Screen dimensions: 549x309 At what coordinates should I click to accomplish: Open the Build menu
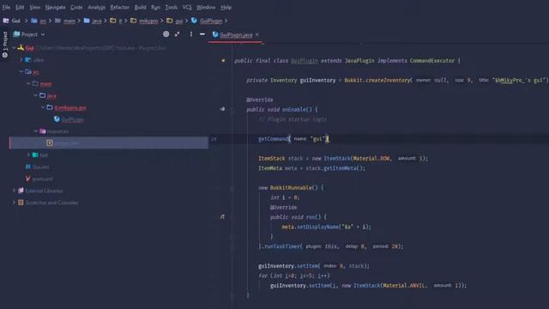point(140,7)
